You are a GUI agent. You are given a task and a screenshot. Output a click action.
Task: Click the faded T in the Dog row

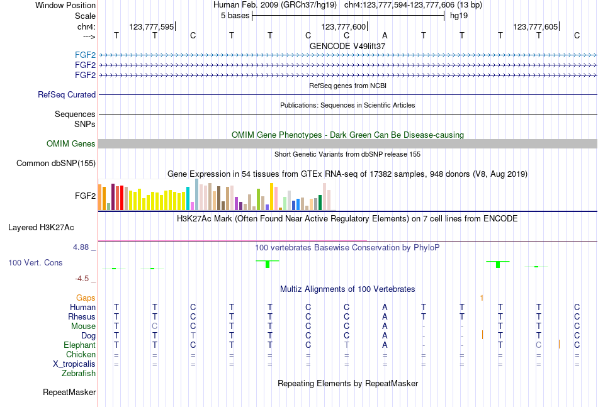tap(193, 336)
